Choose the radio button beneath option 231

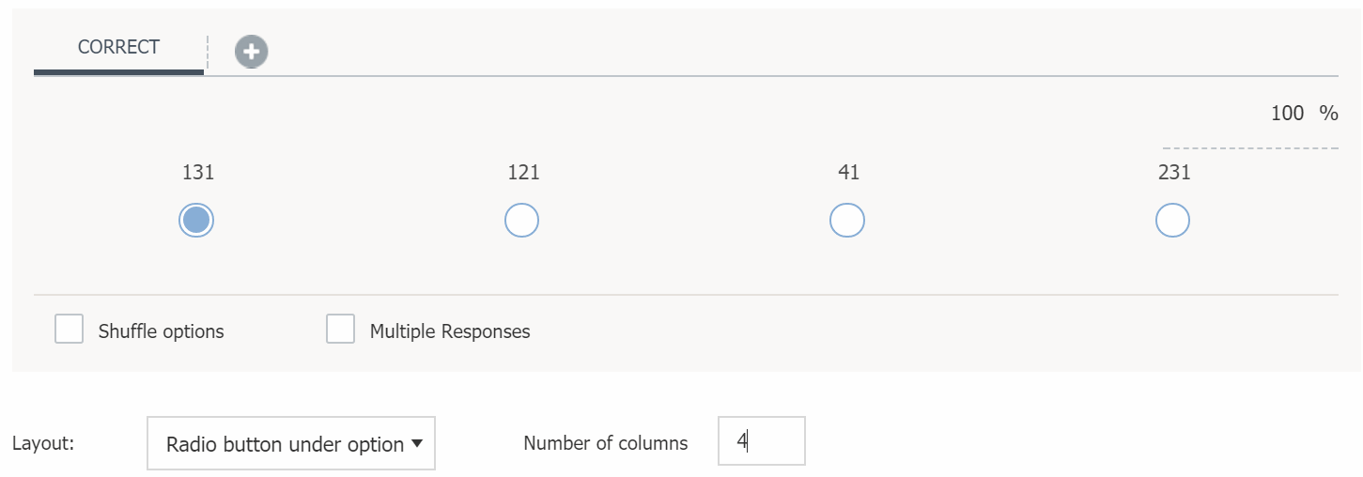click(x=1171, y=221)
